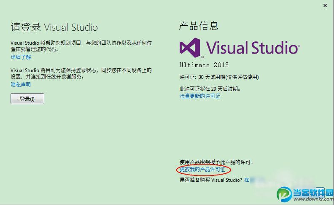Open the 详细了解 learn more link
334x205 pixels.
[x=21, y=57]
